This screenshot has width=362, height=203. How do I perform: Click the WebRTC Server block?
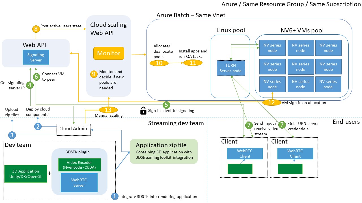click(79, 182)
